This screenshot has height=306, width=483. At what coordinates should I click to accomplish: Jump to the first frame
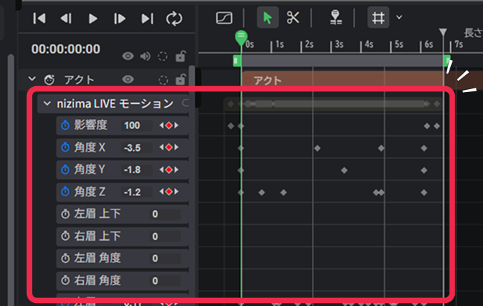(39, 19)
